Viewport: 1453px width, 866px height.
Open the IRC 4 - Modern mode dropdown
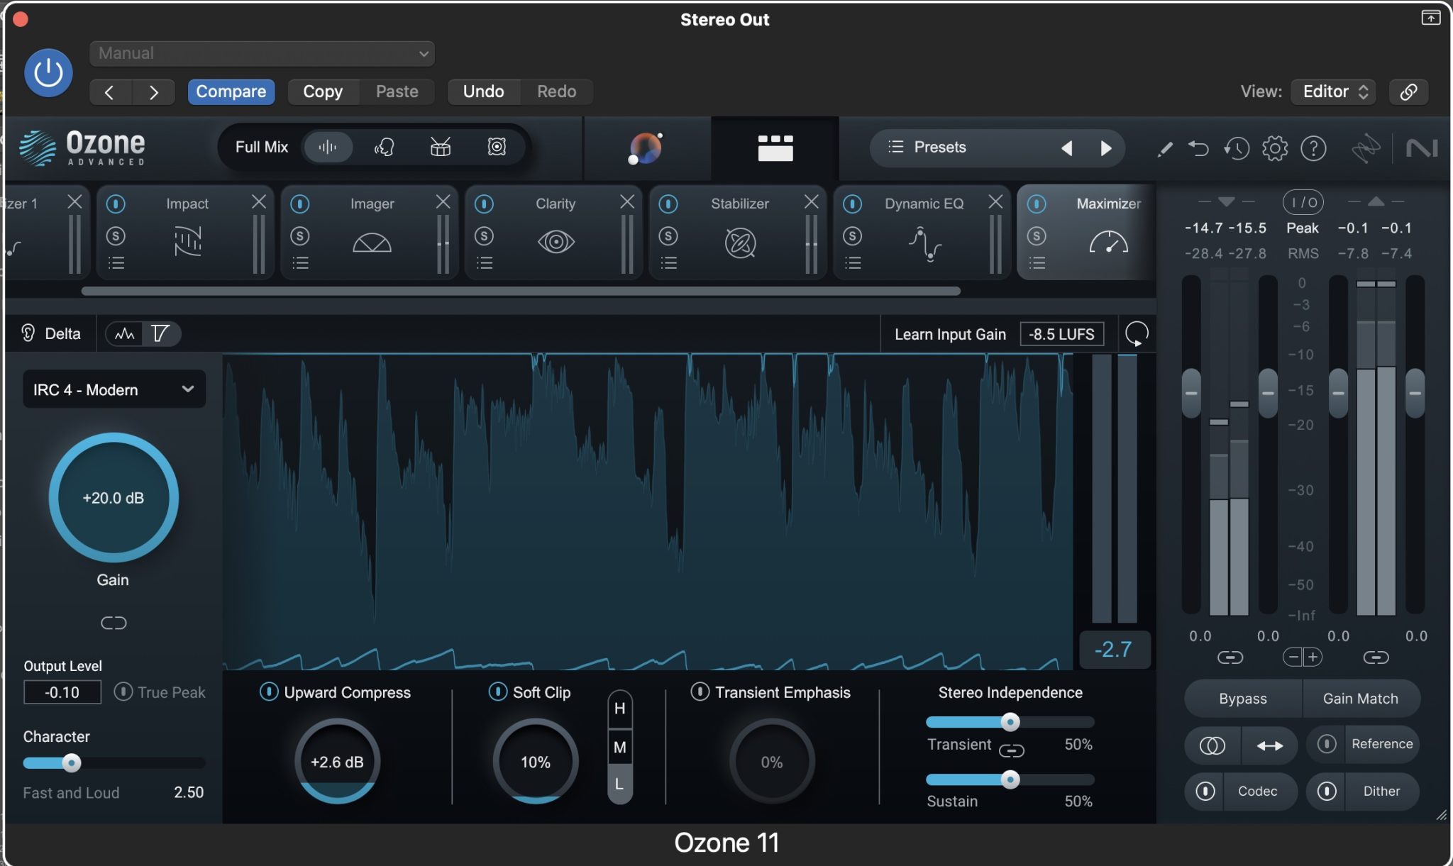[114, 389]
